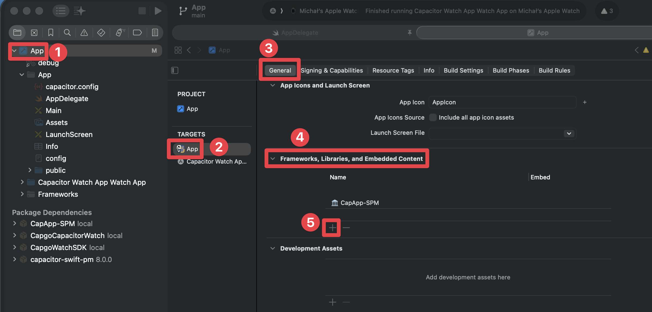Open the related items grid icon
652x312 pixels.
(178, 50)
